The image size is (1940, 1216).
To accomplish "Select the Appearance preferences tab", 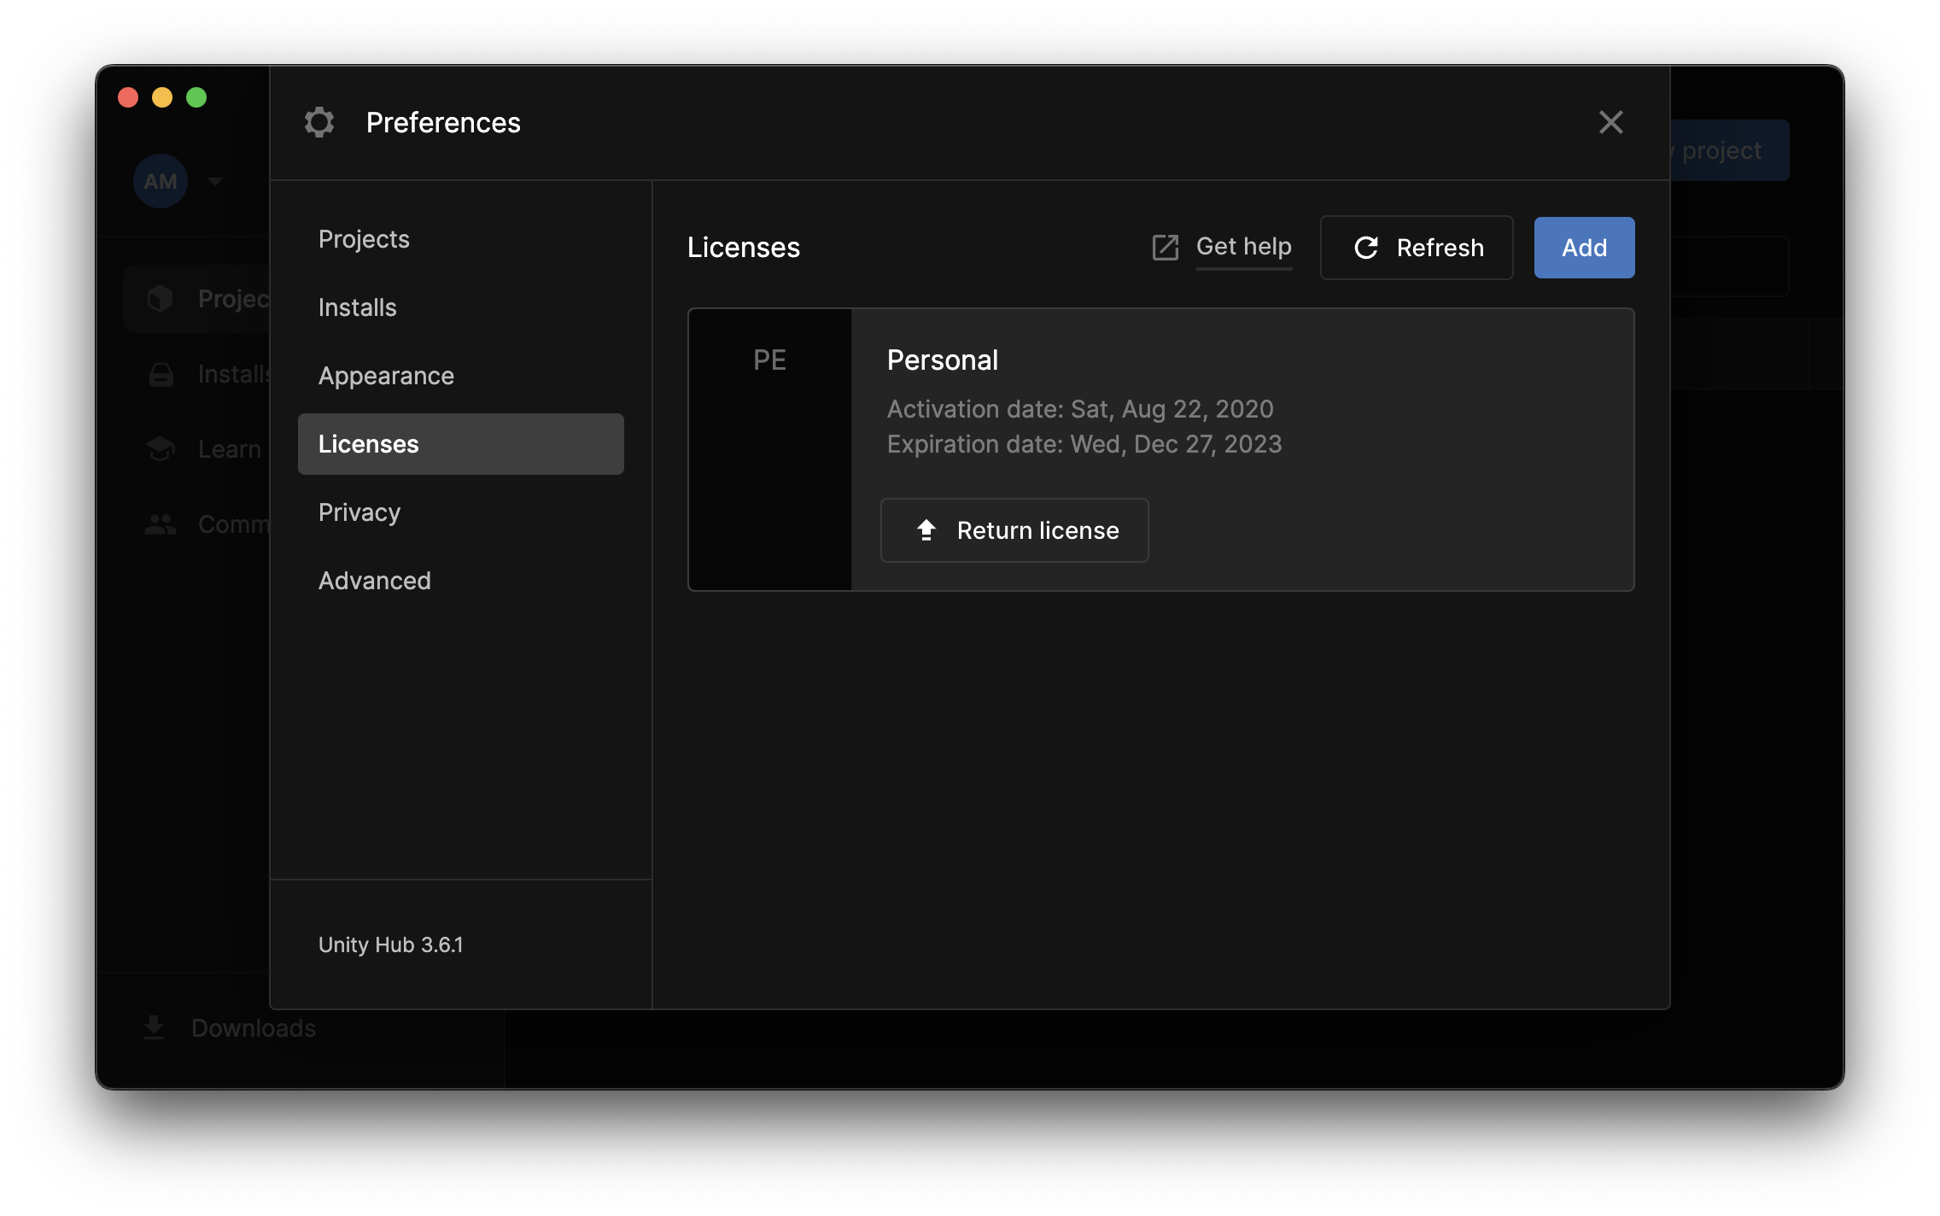I will tap(387, 374).
